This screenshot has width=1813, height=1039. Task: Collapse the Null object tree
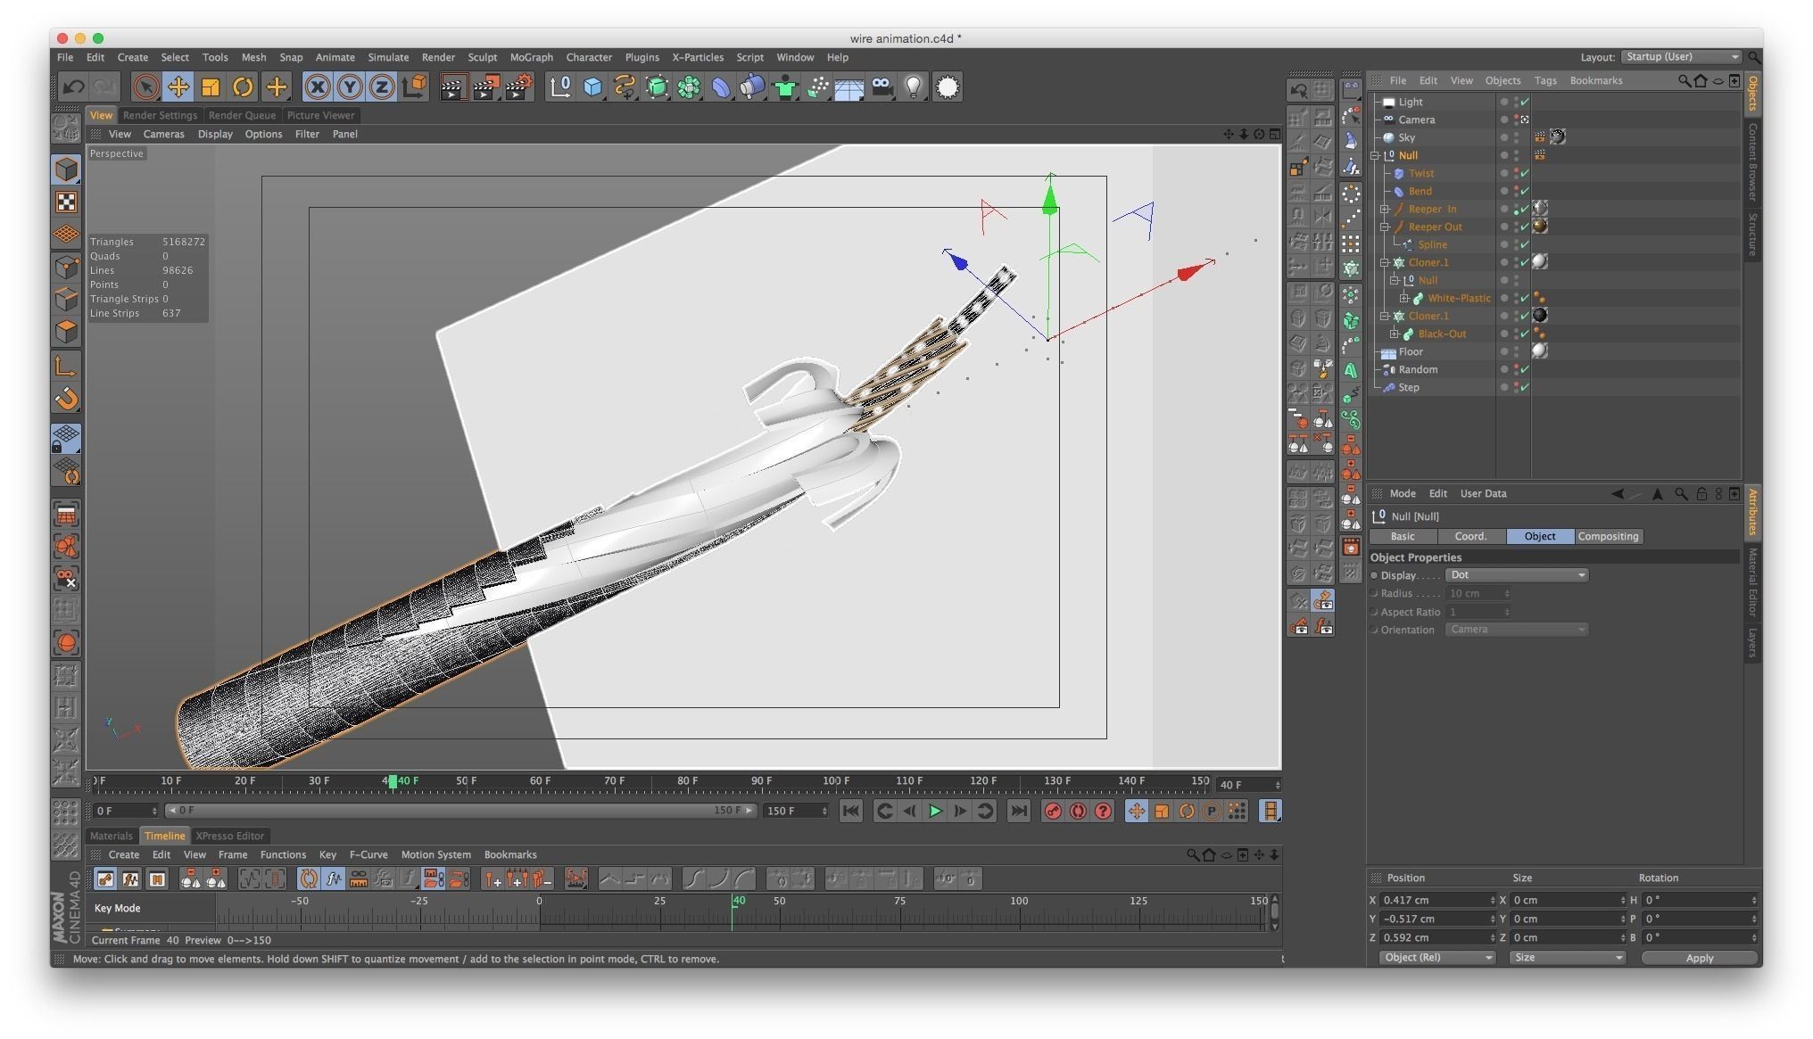click(1375, 155)
